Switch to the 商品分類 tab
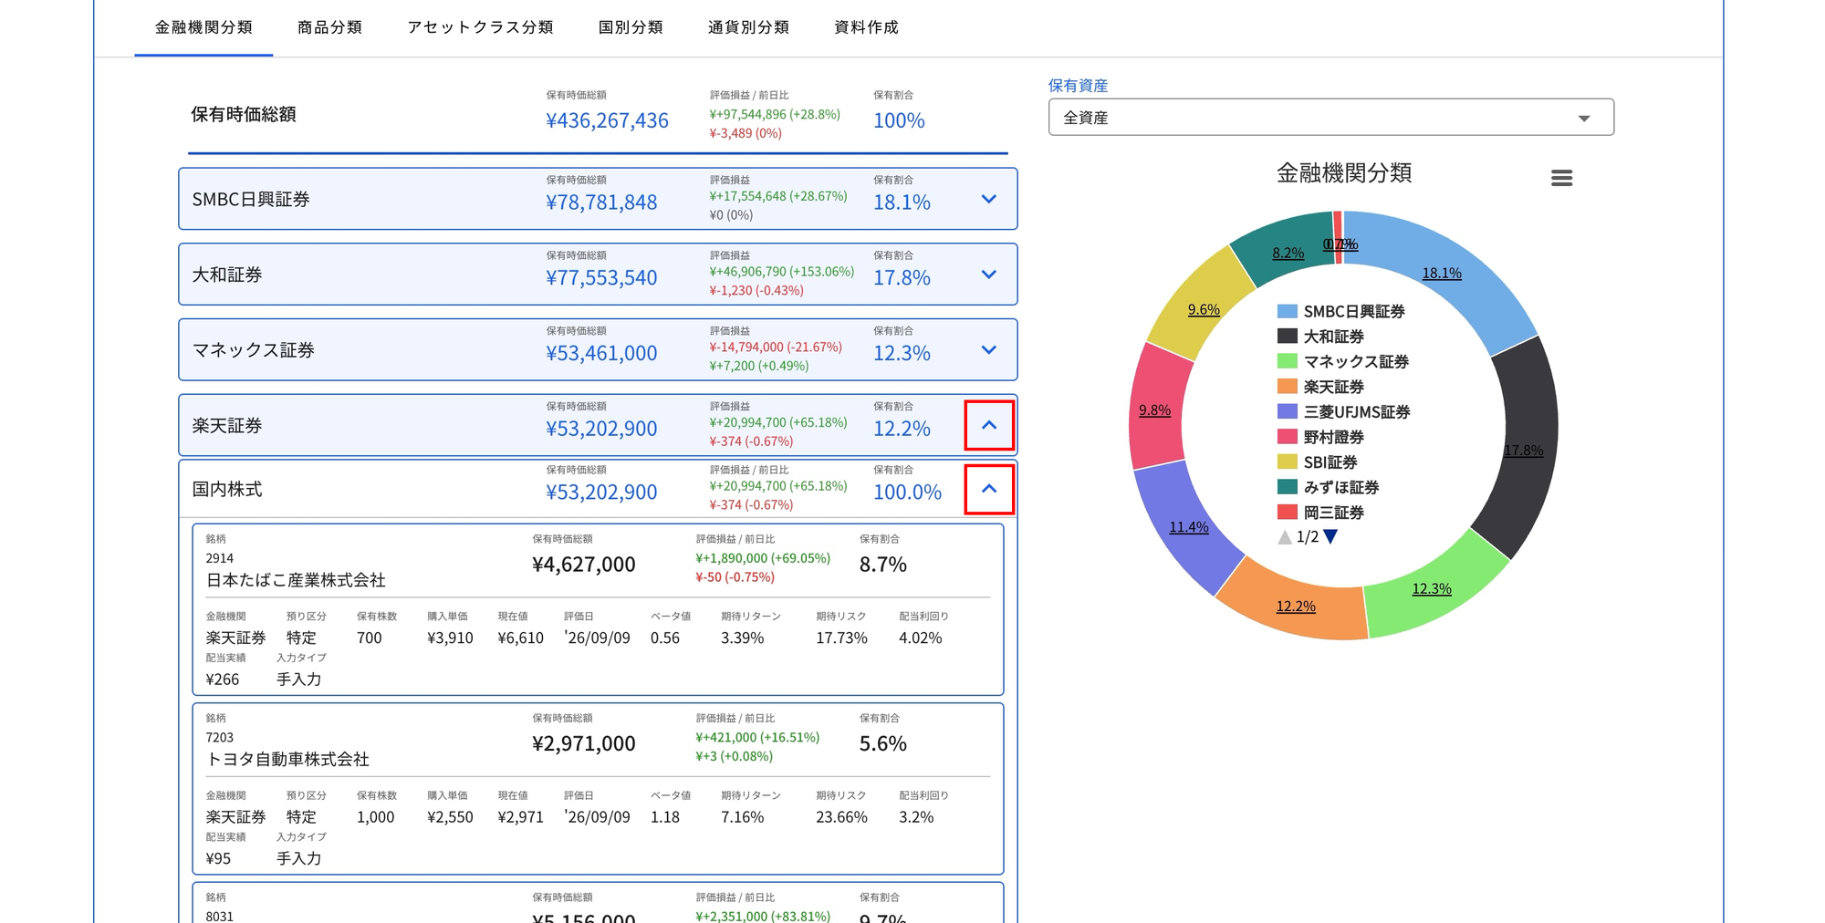The height and width of the screenshot is (923, 1825). click(329, 27)
